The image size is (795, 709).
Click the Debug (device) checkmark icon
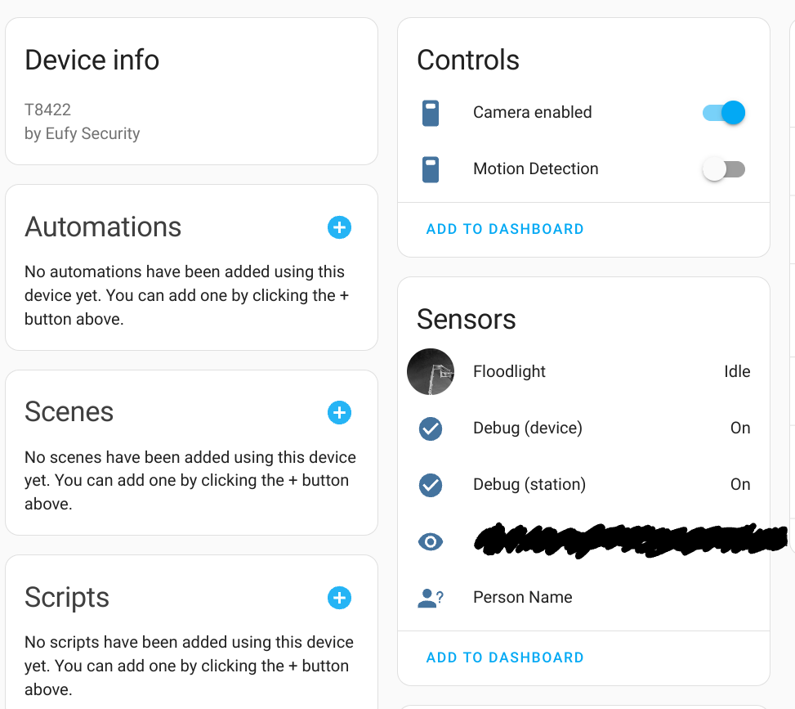tap(431, 429)
